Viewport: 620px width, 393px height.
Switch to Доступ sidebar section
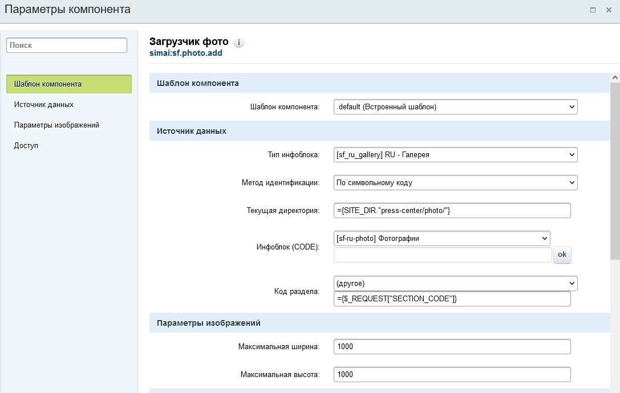point(26,145)
